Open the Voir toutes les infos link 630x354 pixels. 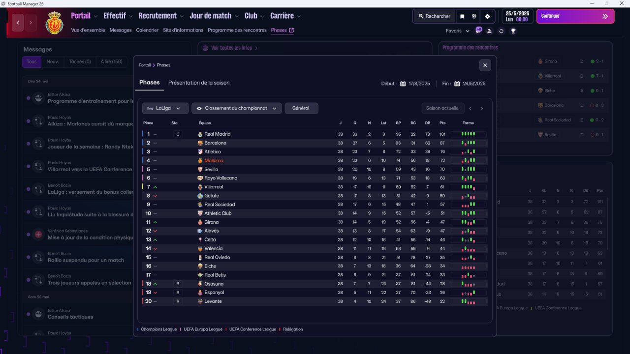pyautogui.click(x=234, y=48)
